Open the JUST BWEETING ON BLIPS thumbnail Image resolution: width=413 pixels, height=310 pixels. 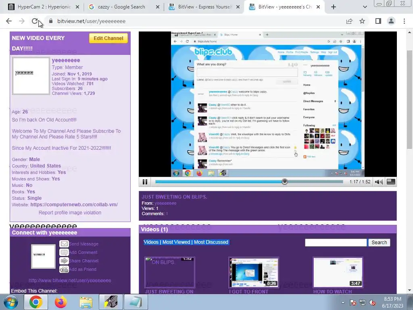coord(170,272)
